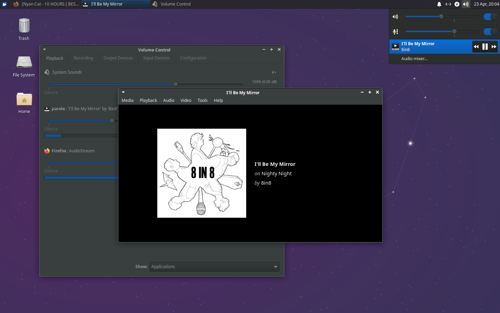500x313 pixels.
Task: Toggle the output volume switch in the panel
Action: 490,16
